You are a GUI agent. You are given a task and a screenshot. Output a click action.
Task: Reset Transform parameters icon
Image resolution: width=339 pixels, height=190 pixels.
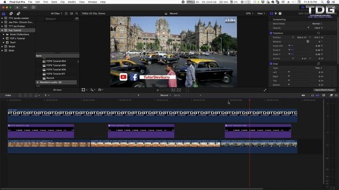click(318, 33)
